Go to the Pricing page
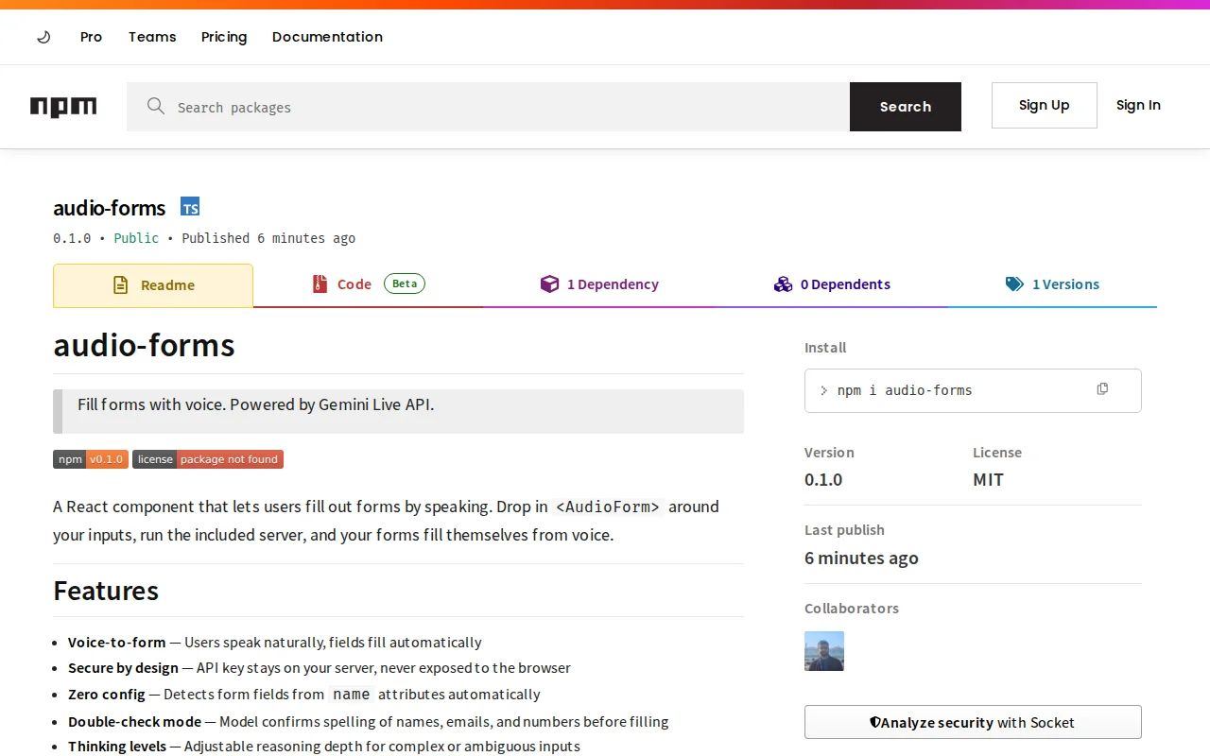Viewport: 1210px width, 756px height. [x=224, y=37]
